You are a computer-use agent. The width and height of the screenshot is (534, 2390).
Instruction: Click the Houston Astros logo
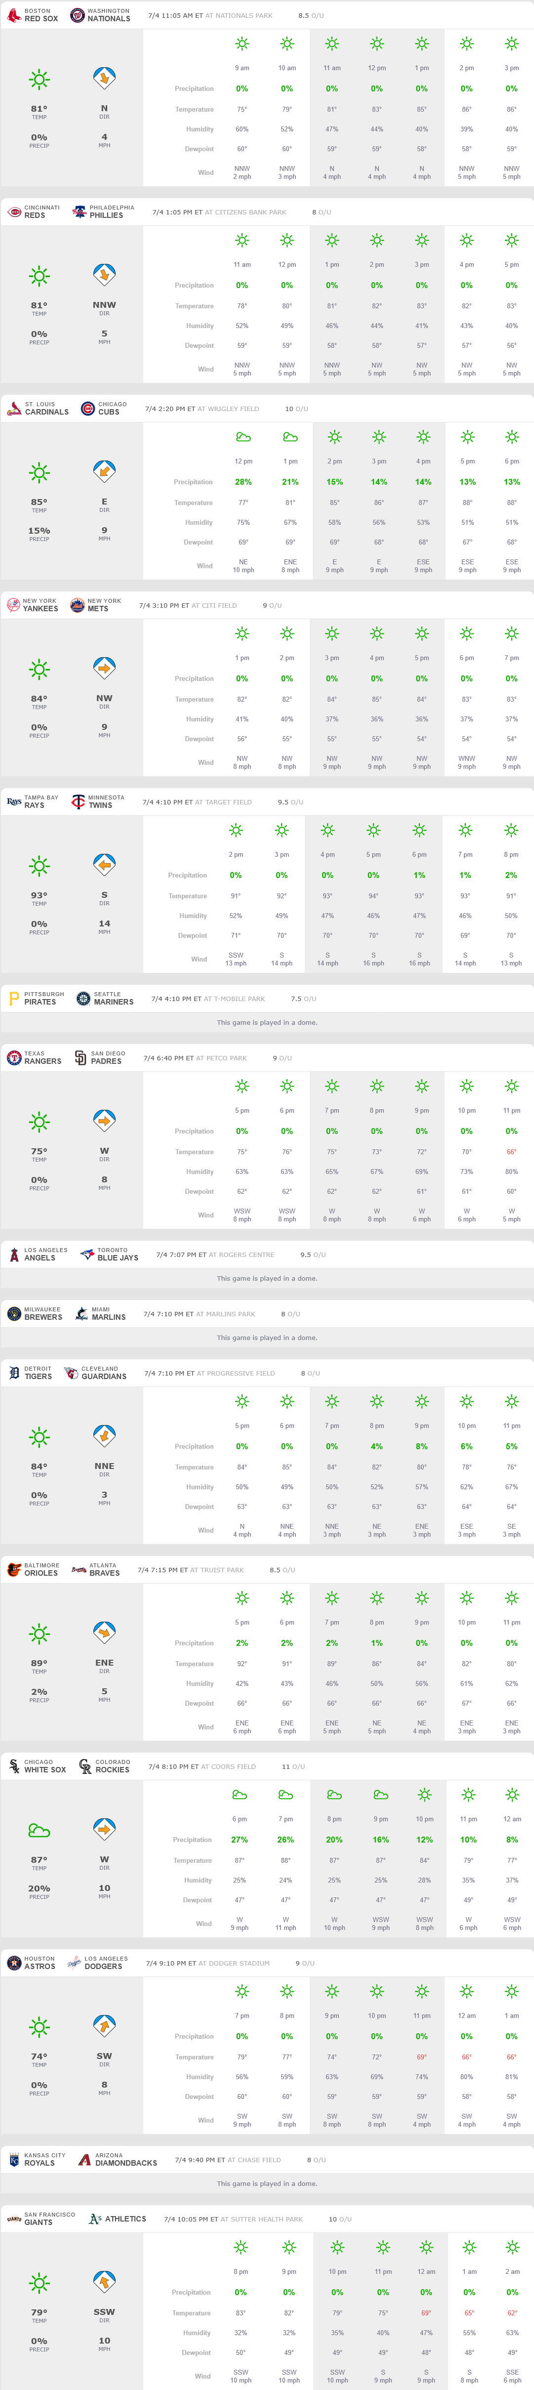(14, 1964)
